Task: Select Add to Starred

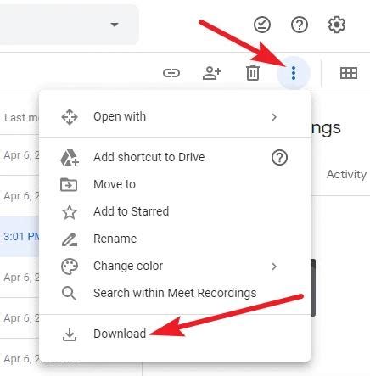Action: pyautogui.click(x=175, y=211)
